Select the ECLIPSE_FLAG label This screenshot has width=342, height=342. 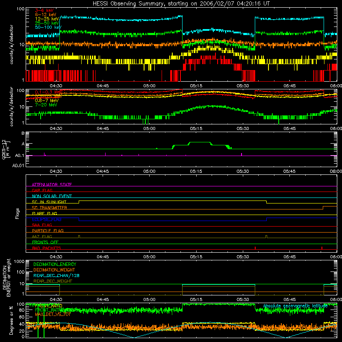(47, 219)
